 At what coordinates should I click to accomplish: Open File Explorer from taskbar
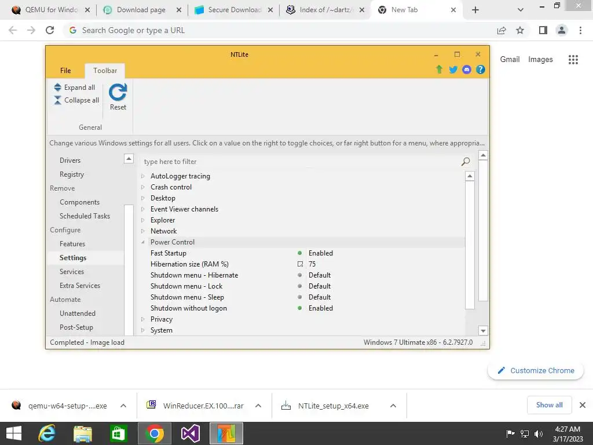coord(83,433)
